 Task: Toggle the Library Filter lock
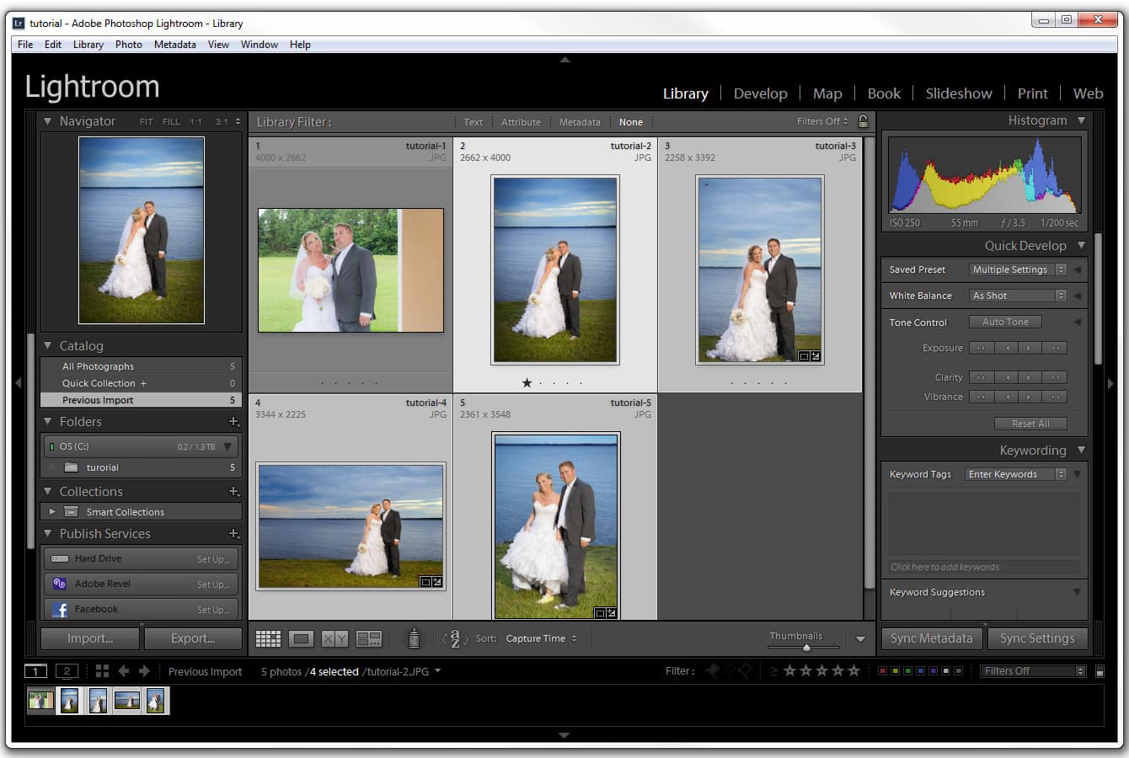(x=863, y=121)
